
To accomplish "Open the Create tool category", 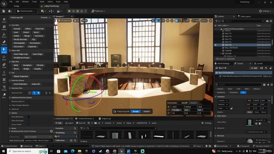I will (4, 27).
